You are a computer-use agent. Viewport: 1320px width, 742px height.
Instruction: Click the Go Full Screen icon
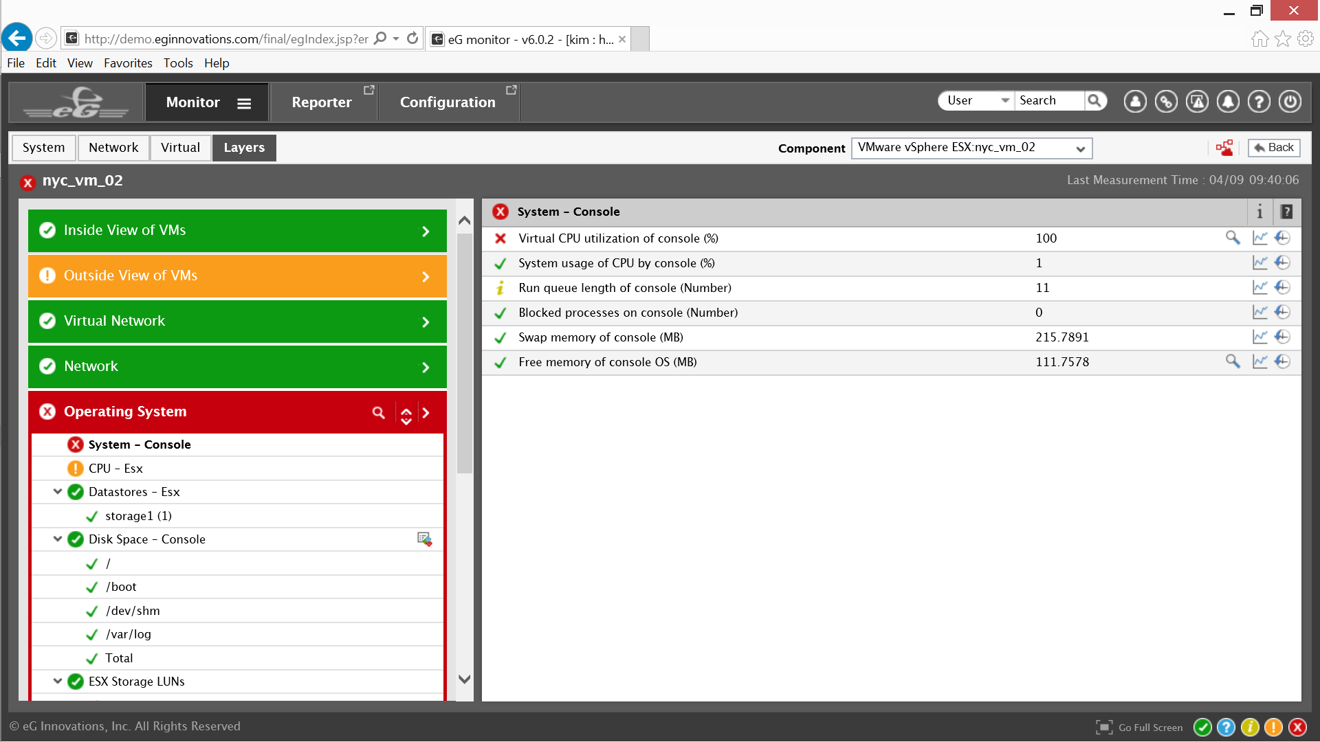click(x=1104, y=728)
